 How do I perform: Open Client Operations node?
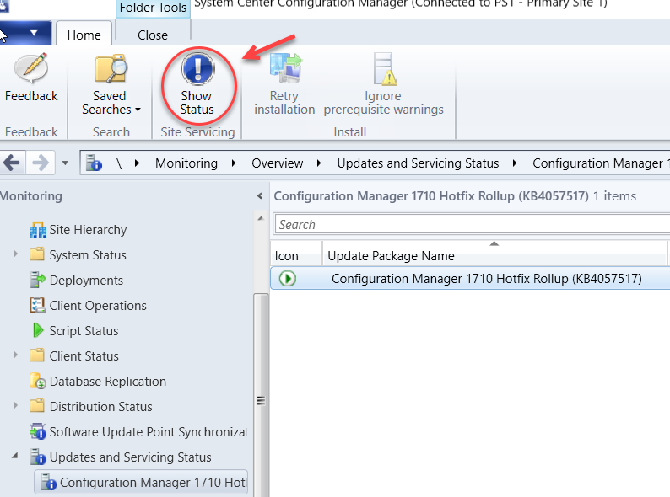point(98,306)
